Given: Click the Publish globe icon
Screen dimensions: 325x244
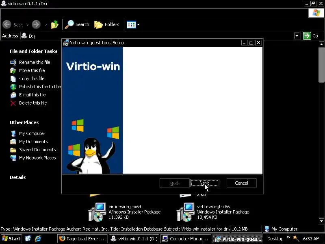Looking at the screenshot, I should click(13, 87).
